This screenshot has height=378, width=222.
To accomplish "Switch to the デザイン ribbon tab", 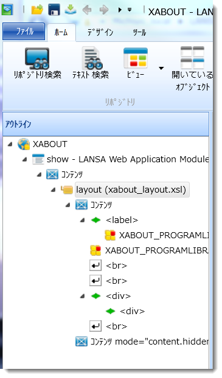I will click(100, 32).
